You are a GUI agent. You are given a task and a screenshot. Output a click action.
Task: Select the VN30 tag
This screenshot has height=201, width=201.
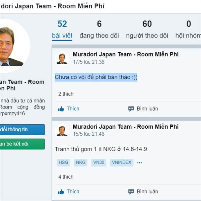point(99,163)
